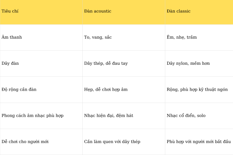Image resolution: width=233 pixels, height=155 pixels.
Task: Select the 'To, vang, sắc' cell
Action: [x=98, y=38]
